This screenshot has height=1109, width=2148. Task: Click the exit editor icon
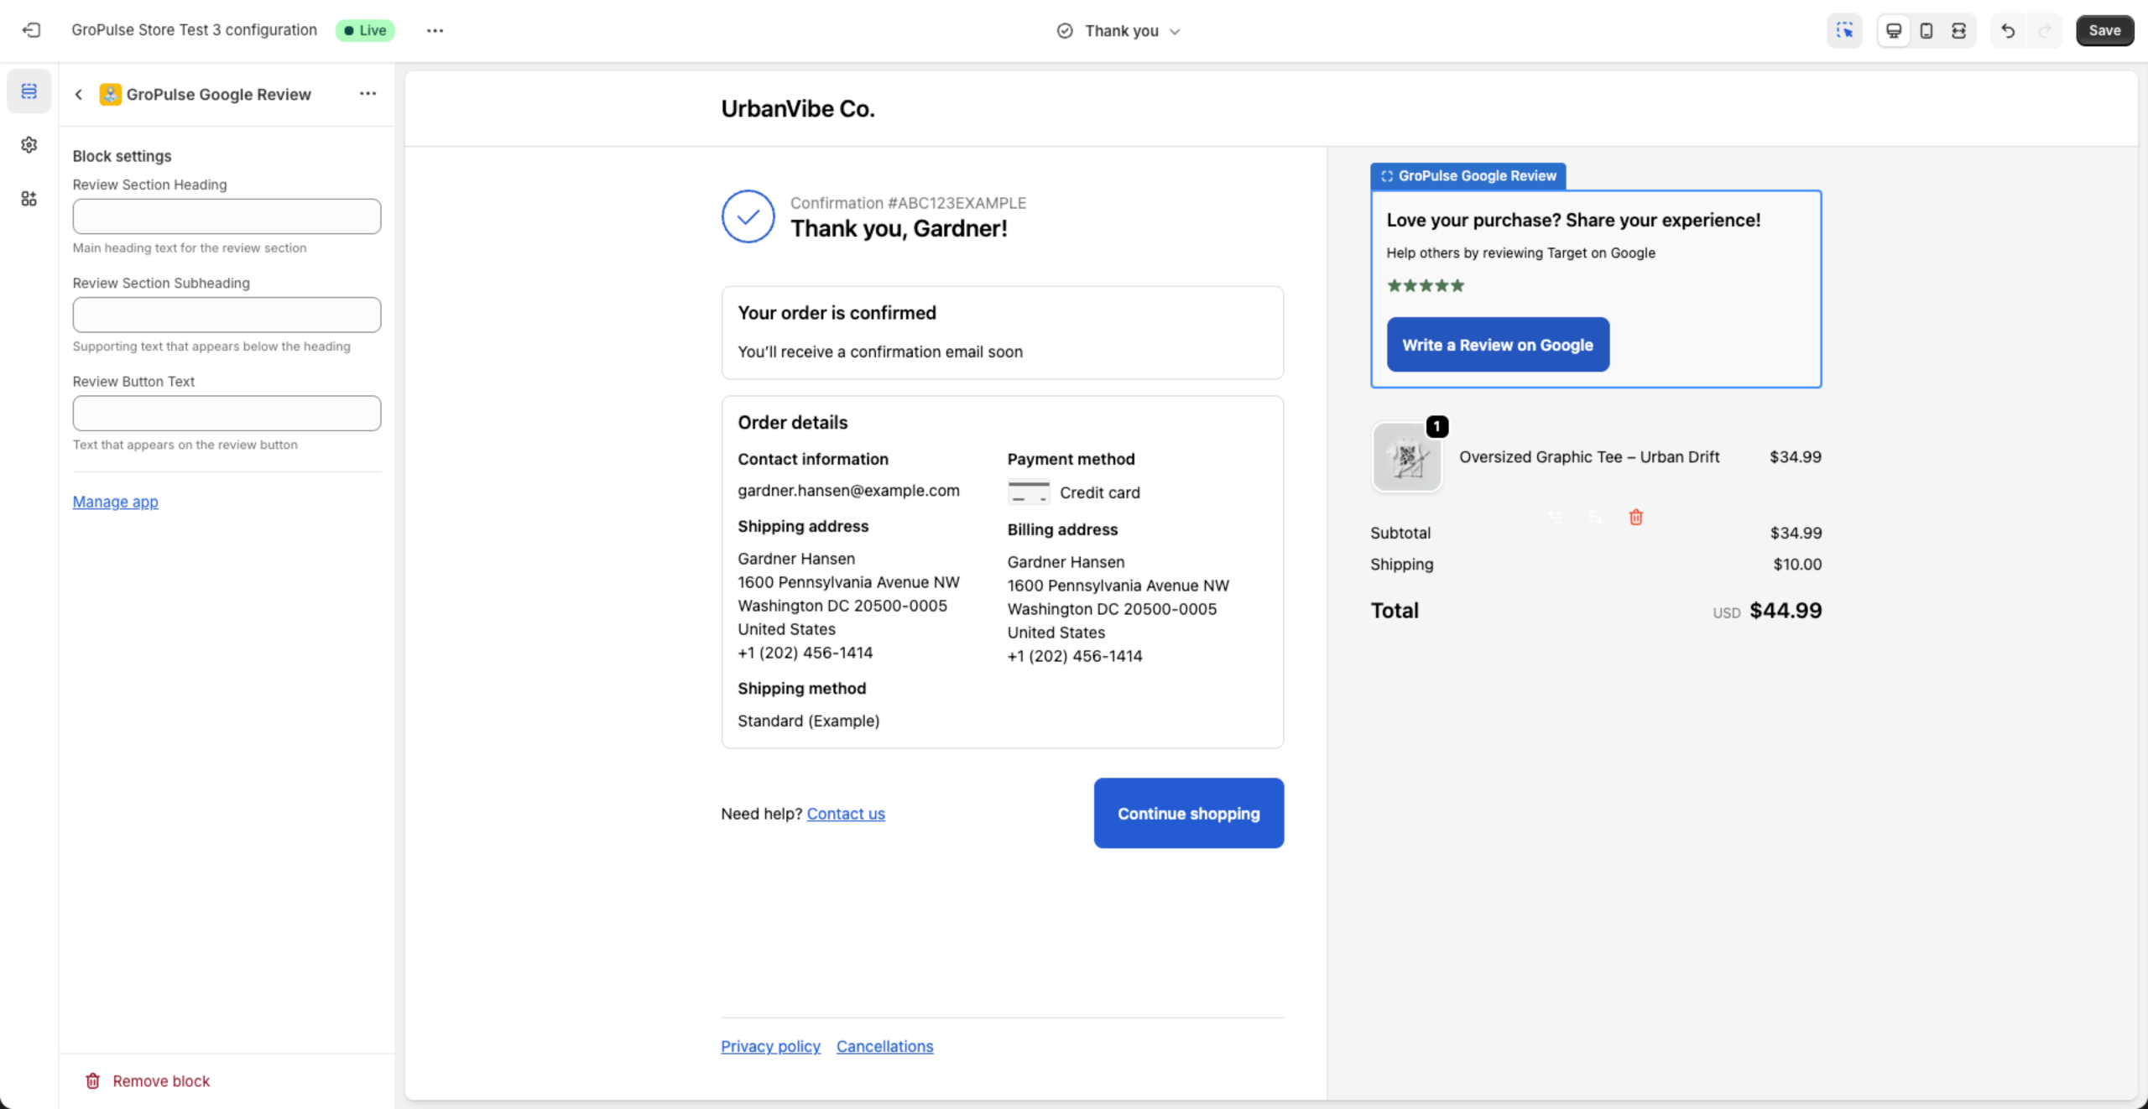[x=31, y=30]
